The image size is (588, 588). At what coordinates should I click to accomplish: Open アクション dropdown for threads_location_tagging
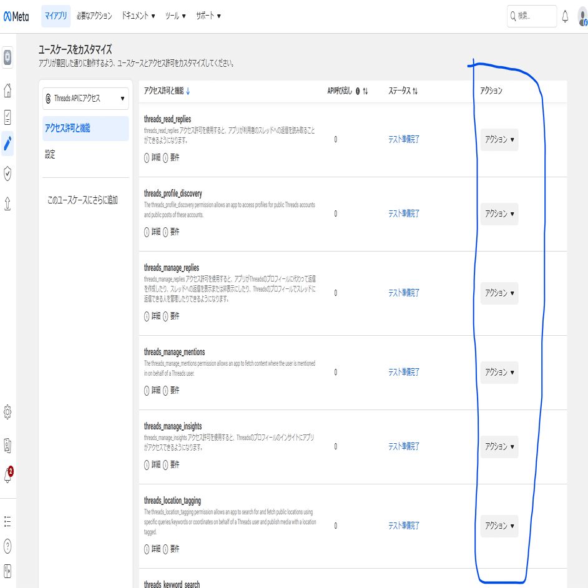pyautogui.click(x=499, y=526)
